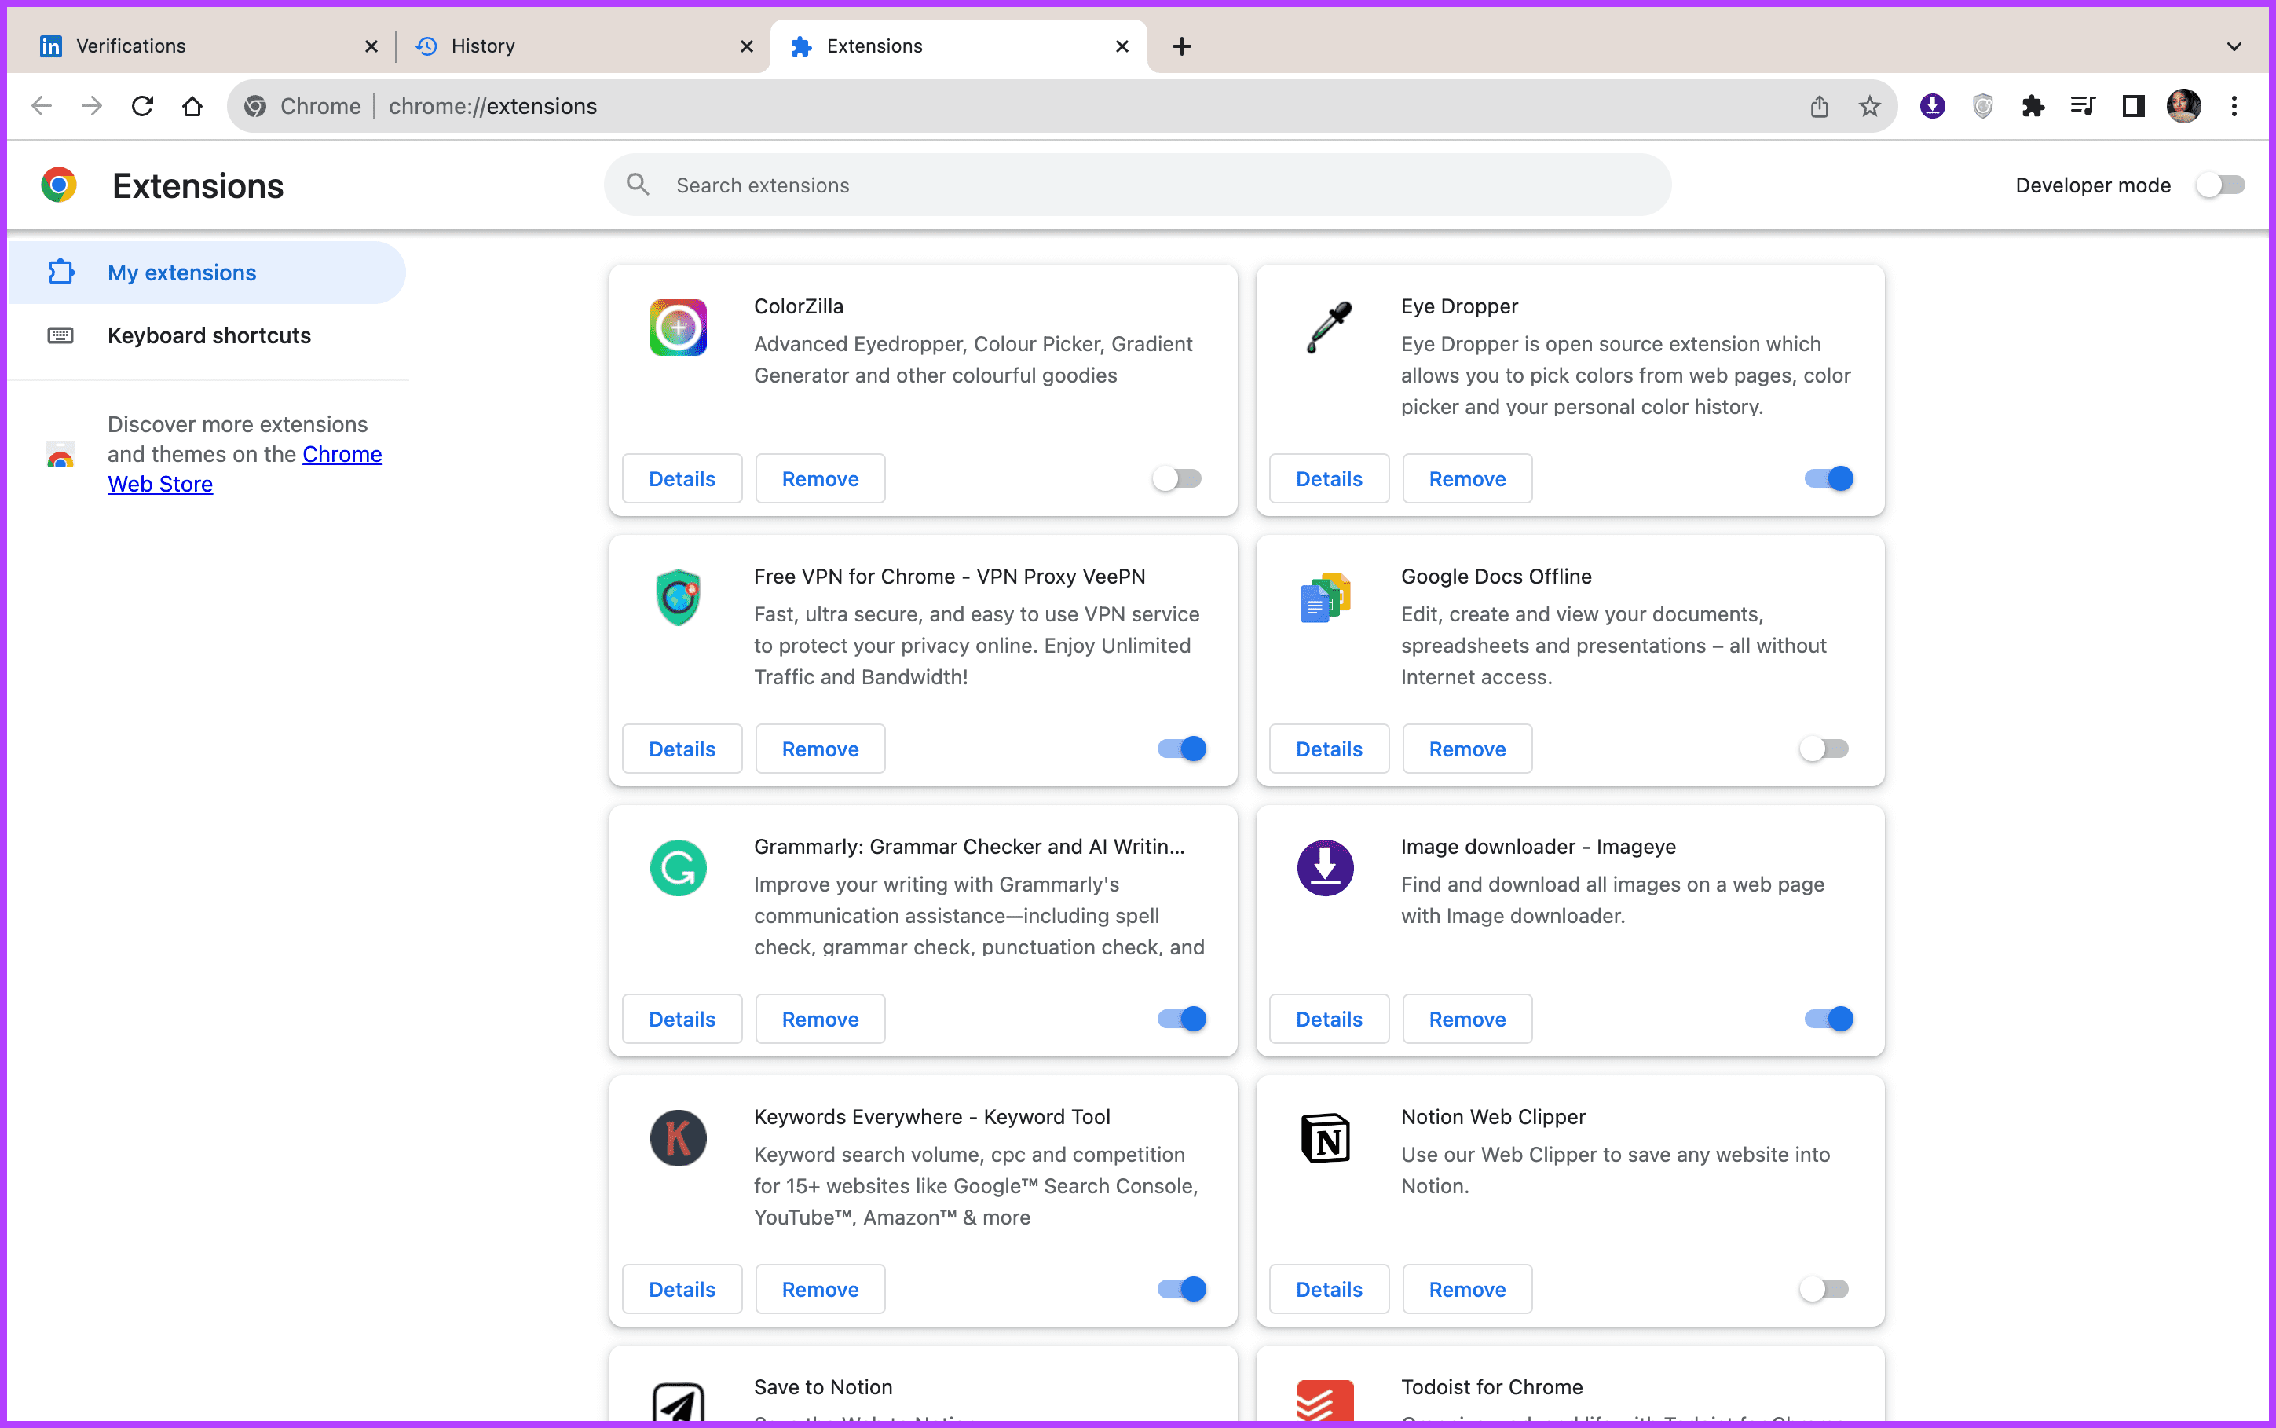
Task: Click Keyboard shortcuts in sidebar
Action: pyautogui.click(x=209, y=335)
